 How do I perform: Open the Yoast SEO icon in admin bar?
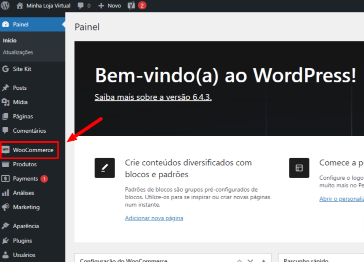(131, 5)
